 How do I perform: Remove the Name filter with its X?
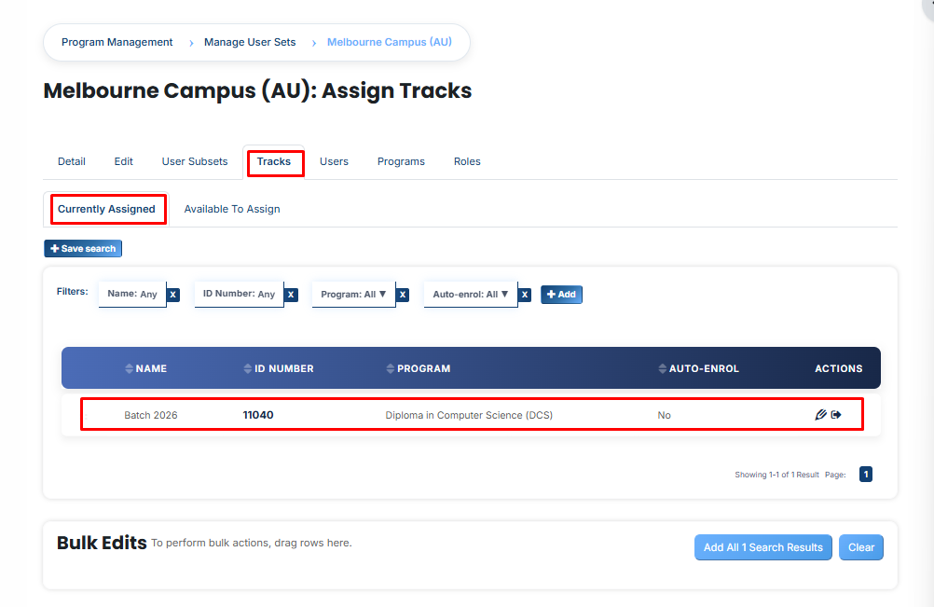pos(173,295)
